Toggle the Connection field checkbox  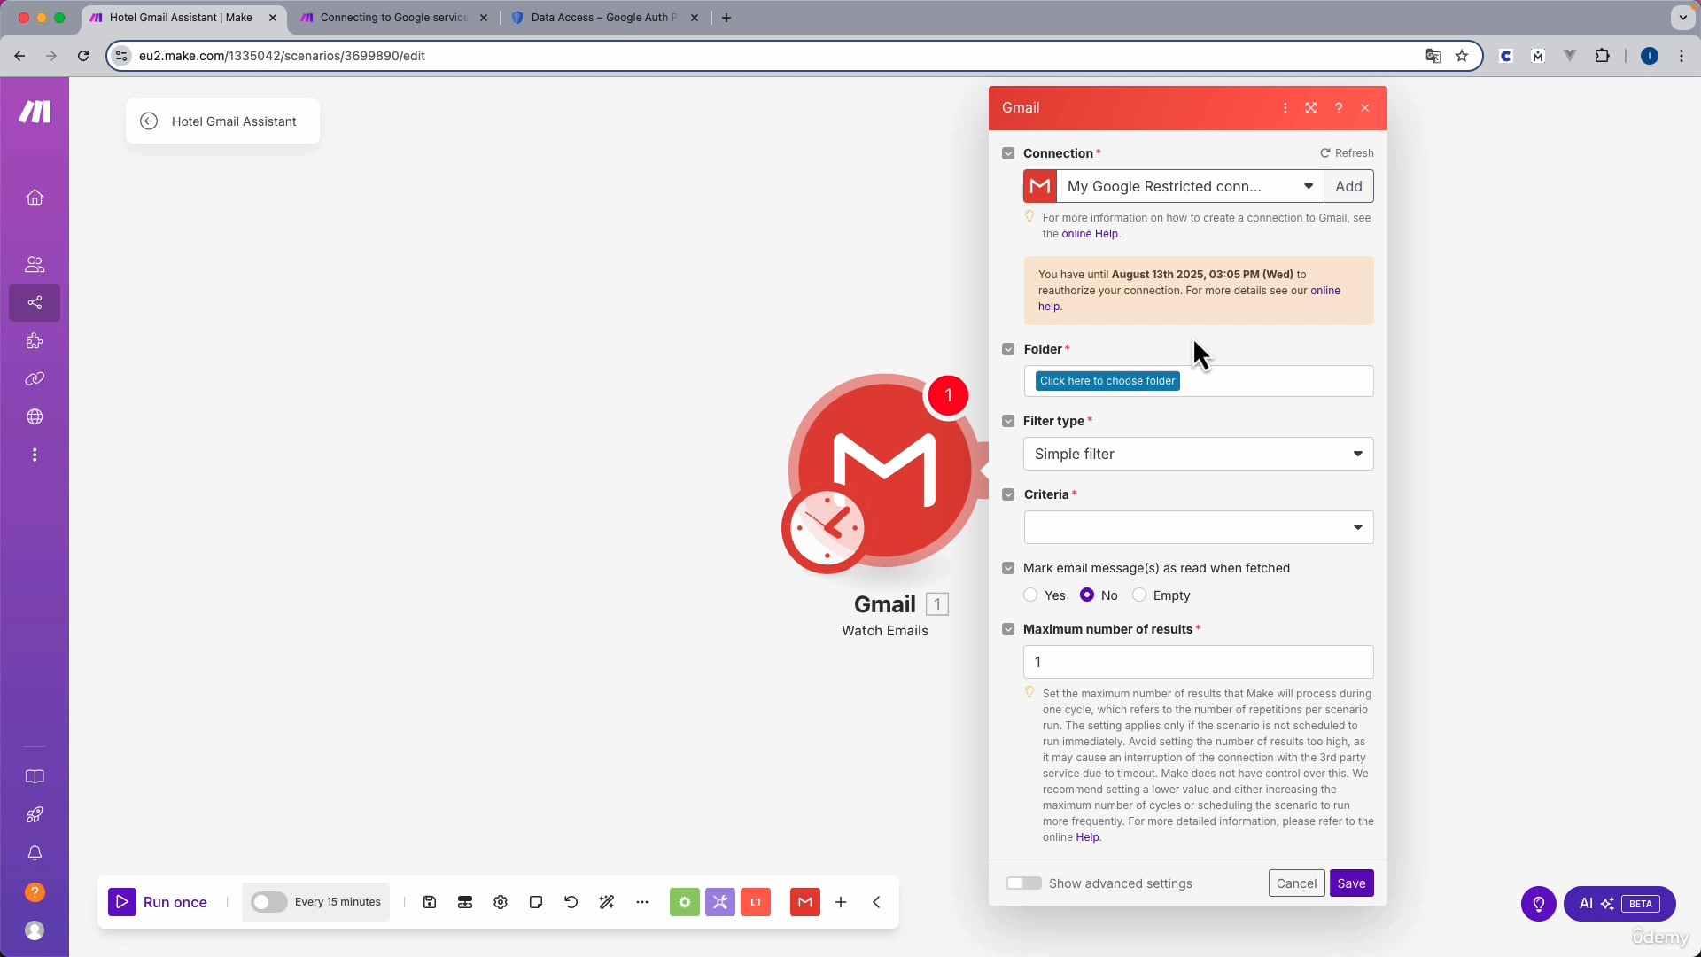pos(1008,153)
